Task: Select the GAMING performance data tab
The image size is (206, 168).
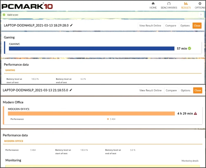Action: [10, 70]
